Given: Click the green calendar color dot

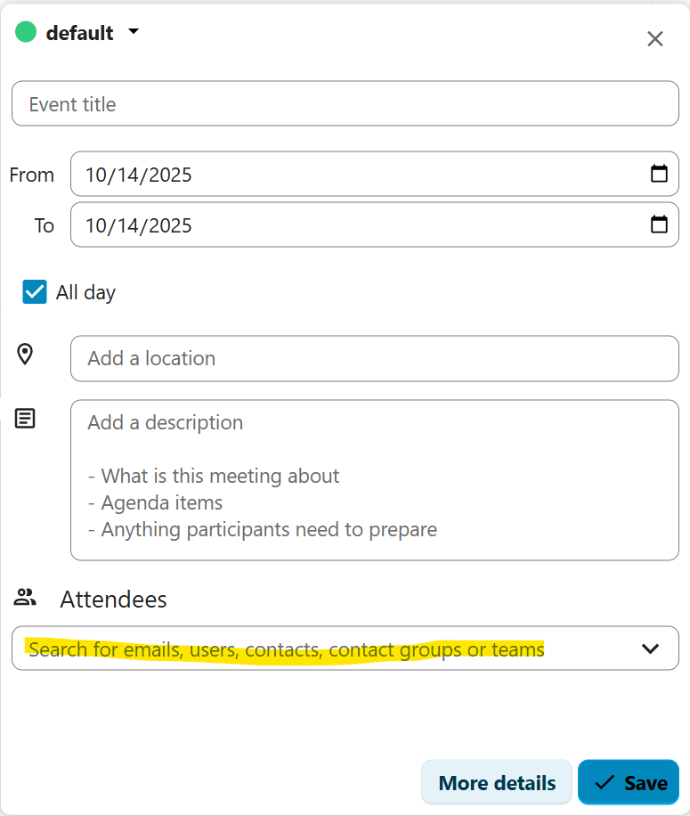Looking at the screenshot, I should tap(26, 33).
